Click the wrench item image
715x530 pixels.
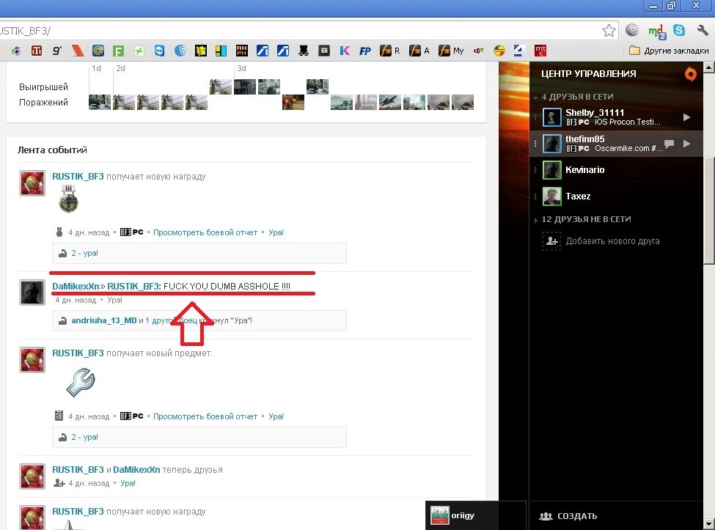pos(81,382)
